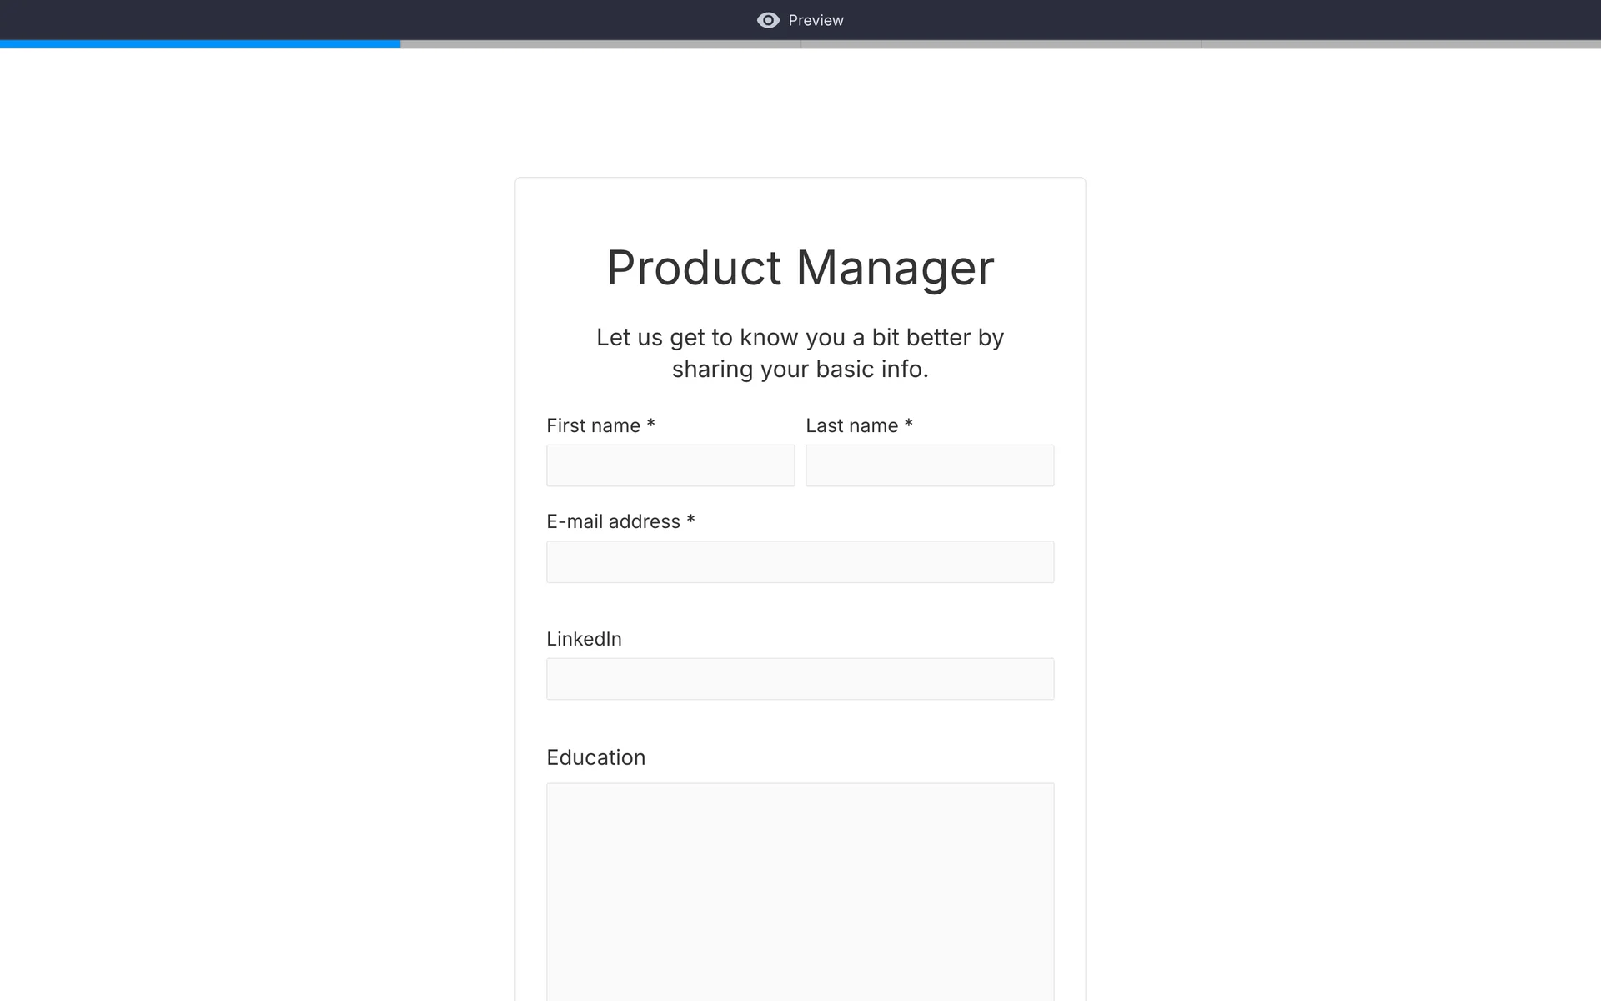Viewport: 1601px width, 1001px height.
Task: Click the E-mail address label
Action: [x=613, y=522]
